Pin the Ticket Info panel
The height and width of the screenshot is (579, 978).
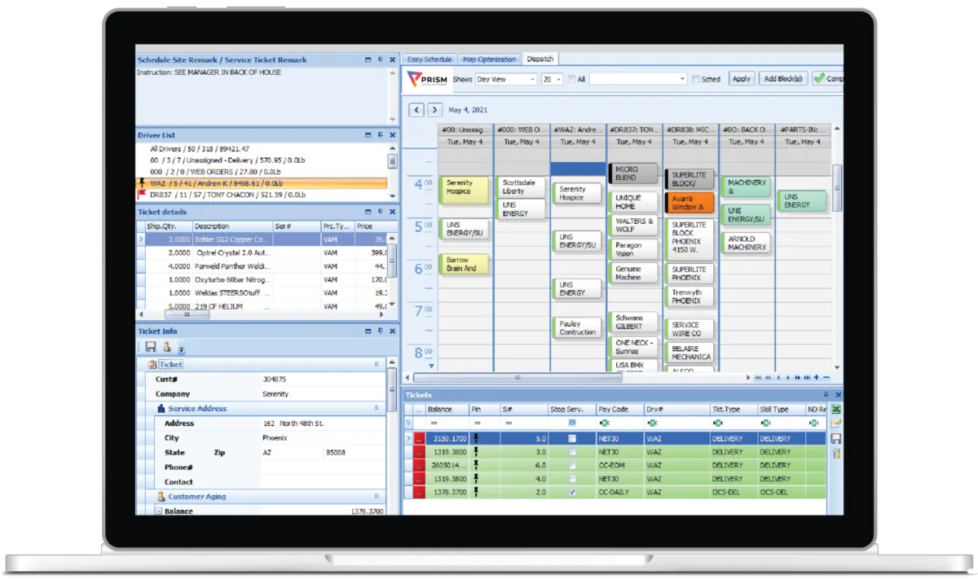(381, 331)
